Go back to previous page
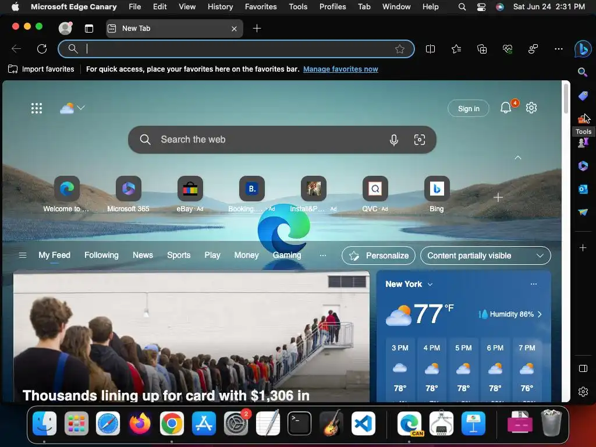596x447 pixels. (x=16, y=49)
